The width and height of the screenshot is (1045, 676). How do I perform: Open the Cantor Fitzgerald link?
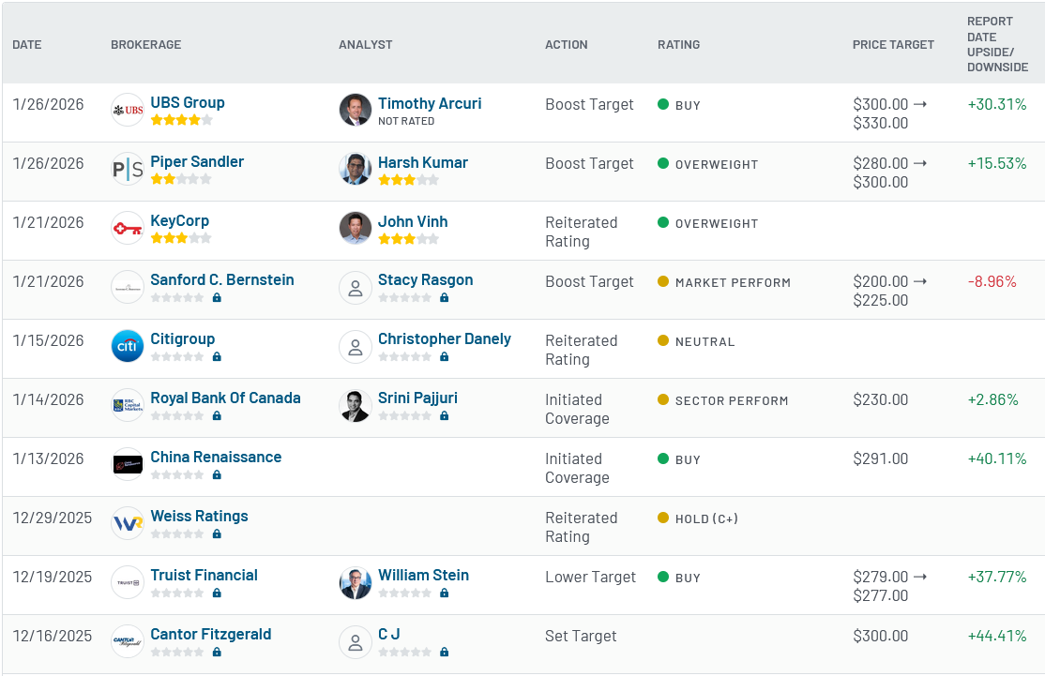coord(211,634)
